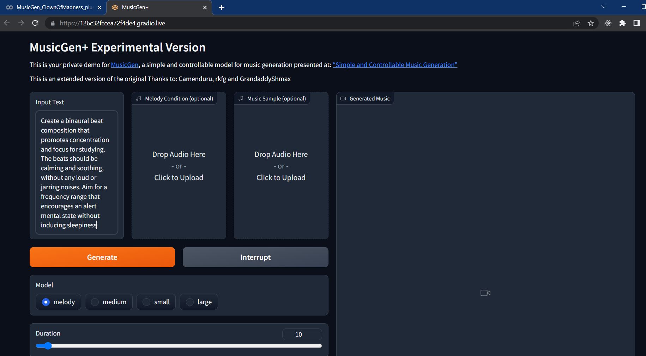Click the browser address bar URL

(x=112, y=23)
